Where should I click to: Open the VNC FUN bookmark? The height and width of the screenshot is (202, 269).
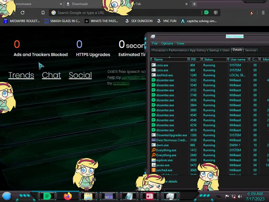pyautogui.click(x=167, y=21)
